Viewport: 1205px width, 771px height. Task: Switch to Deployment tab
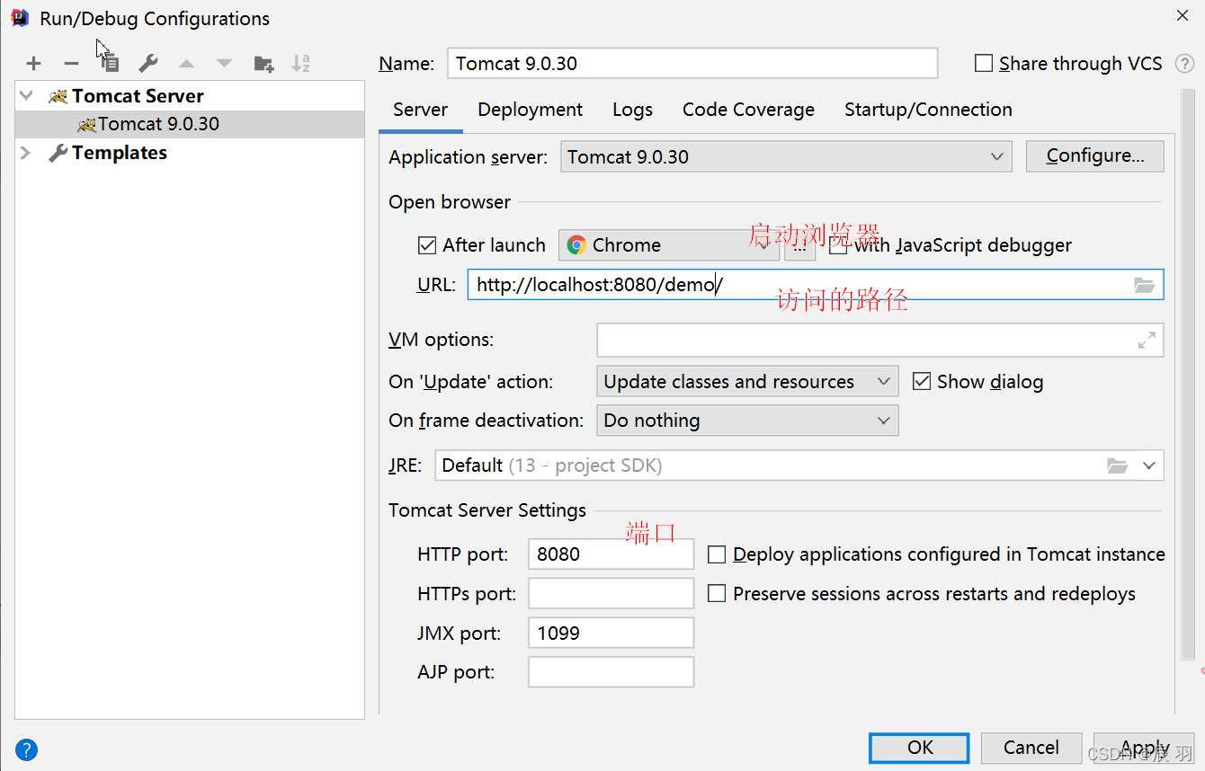[530, 110]
